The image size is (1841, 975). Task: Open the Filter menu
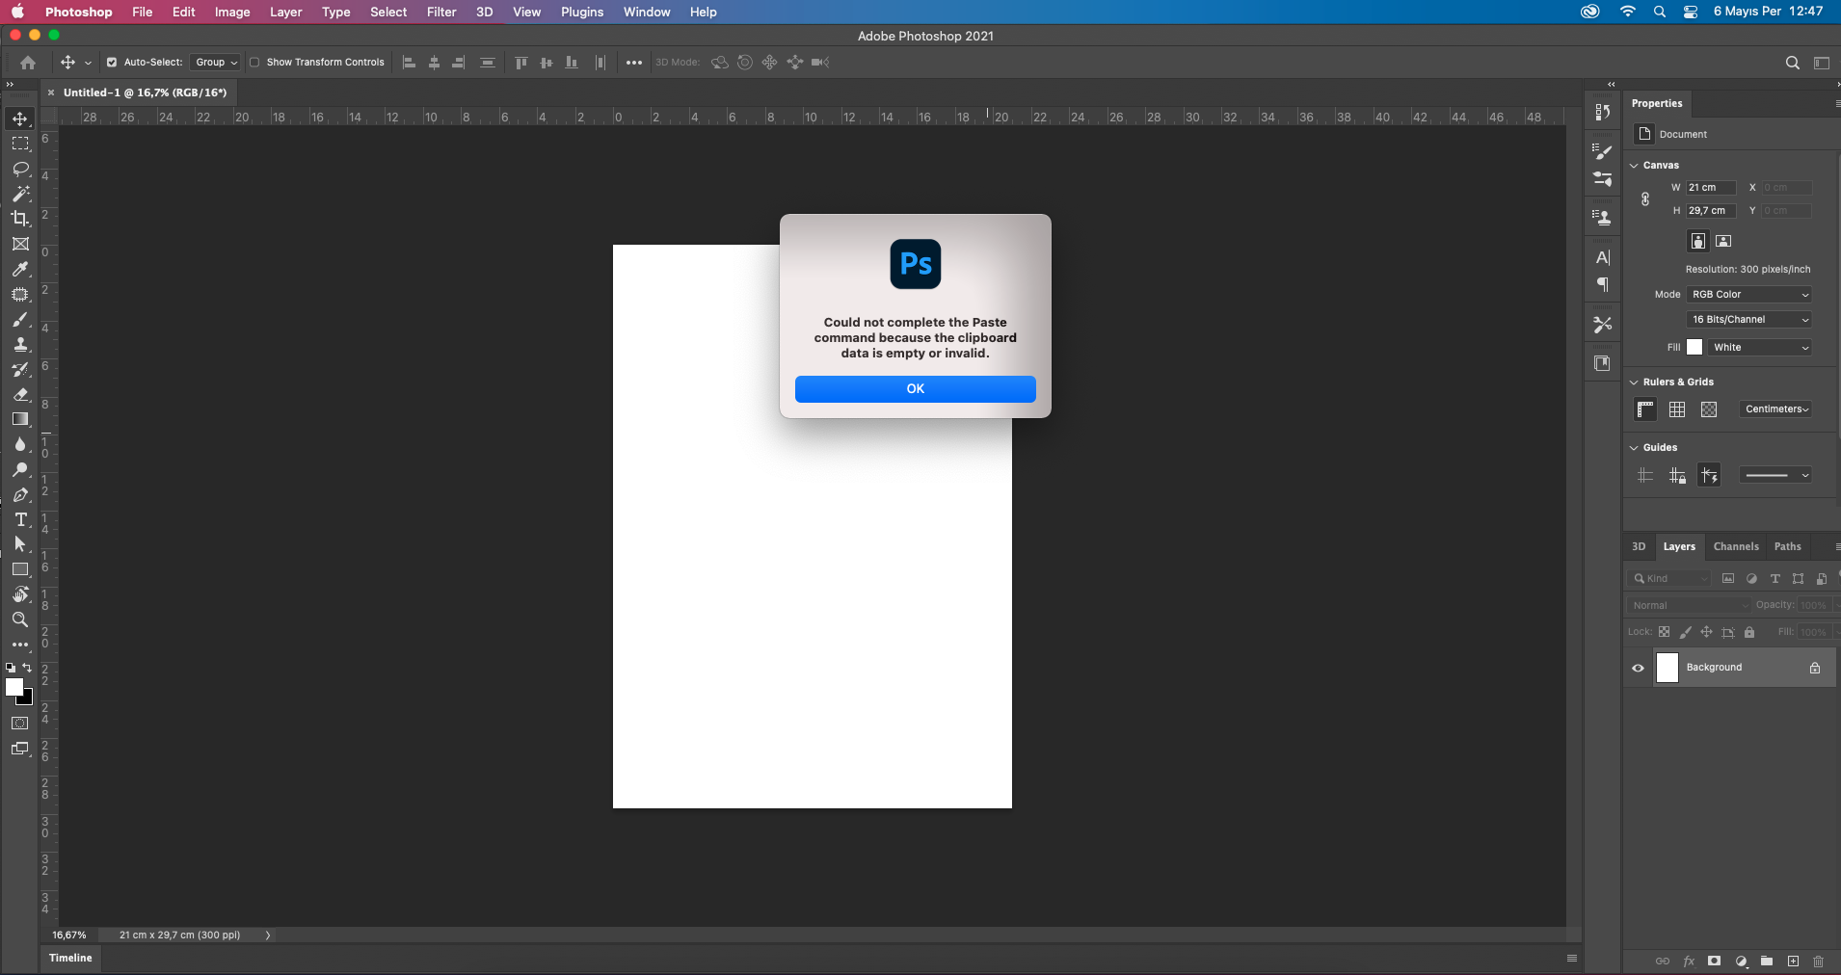pyautogui.click(x=440, y=13)
